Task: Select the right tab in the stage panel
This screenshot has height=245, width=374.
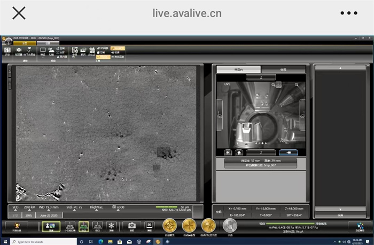Action: [283, 70]
